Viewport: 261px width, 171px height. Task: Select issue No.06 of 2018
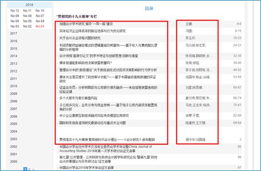click(x=15, y=21)
